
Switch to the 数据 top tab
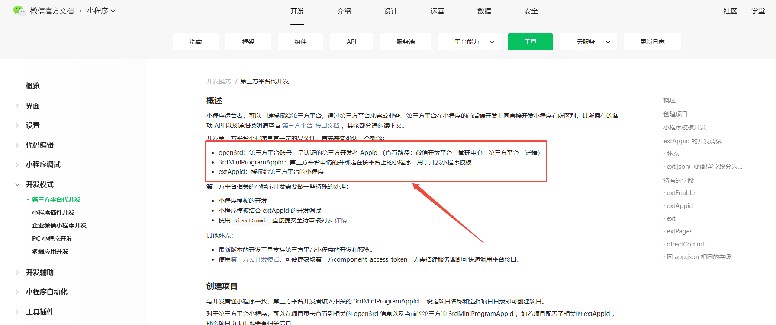(x=484, y=11)
